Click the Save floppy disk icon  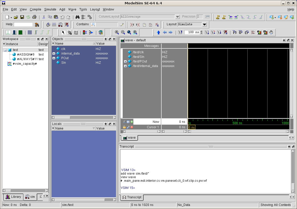click(22, 17)
